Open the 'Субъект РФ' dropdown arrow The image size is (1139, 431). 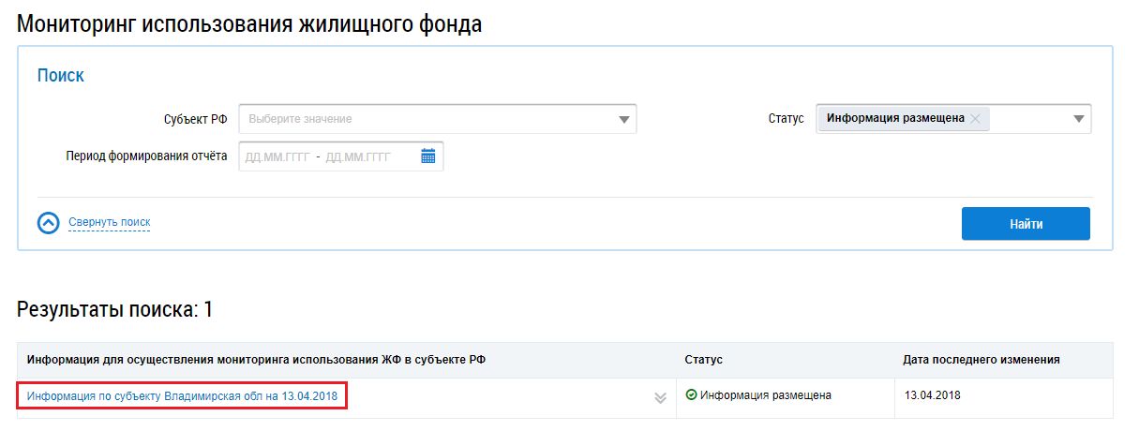point(624,120)
